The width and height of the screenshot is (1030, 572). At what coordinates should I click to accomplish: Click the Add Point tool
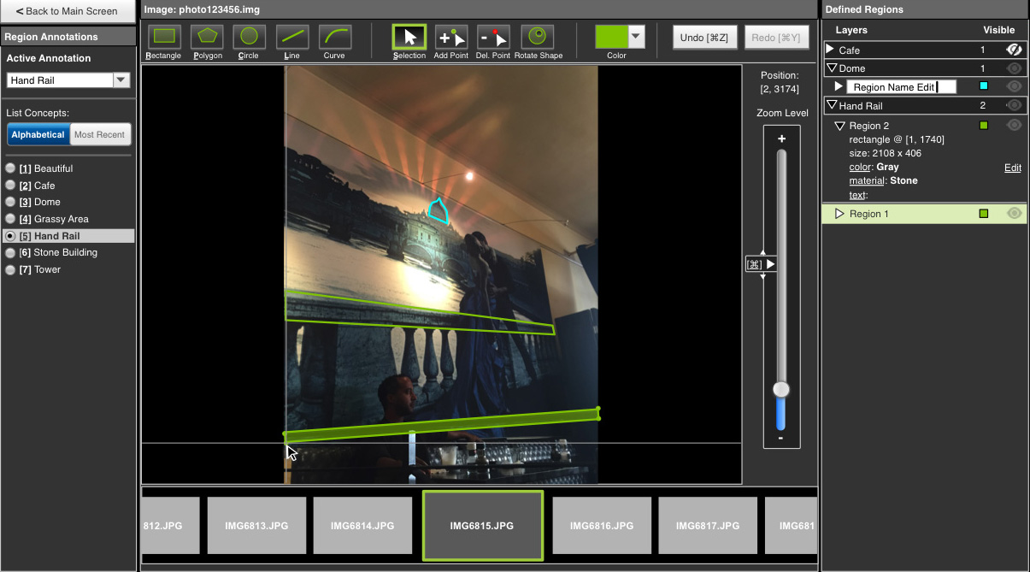(x=451, y=37)
